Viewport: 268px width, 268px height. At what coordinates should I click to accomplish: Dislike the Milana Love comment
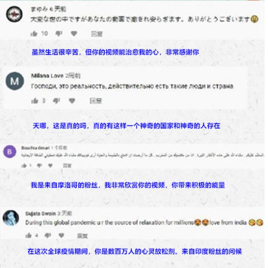(56, 101)
